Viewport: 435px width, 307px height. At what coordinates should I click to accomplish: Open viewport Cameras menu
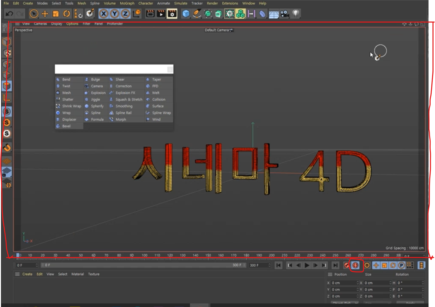coord(40,24)
